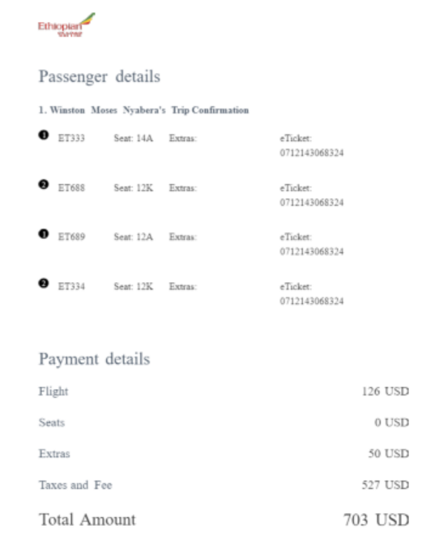
Task: Click the eTicket number for ET334
Action: pyautogui.click(x=312, y=301)
